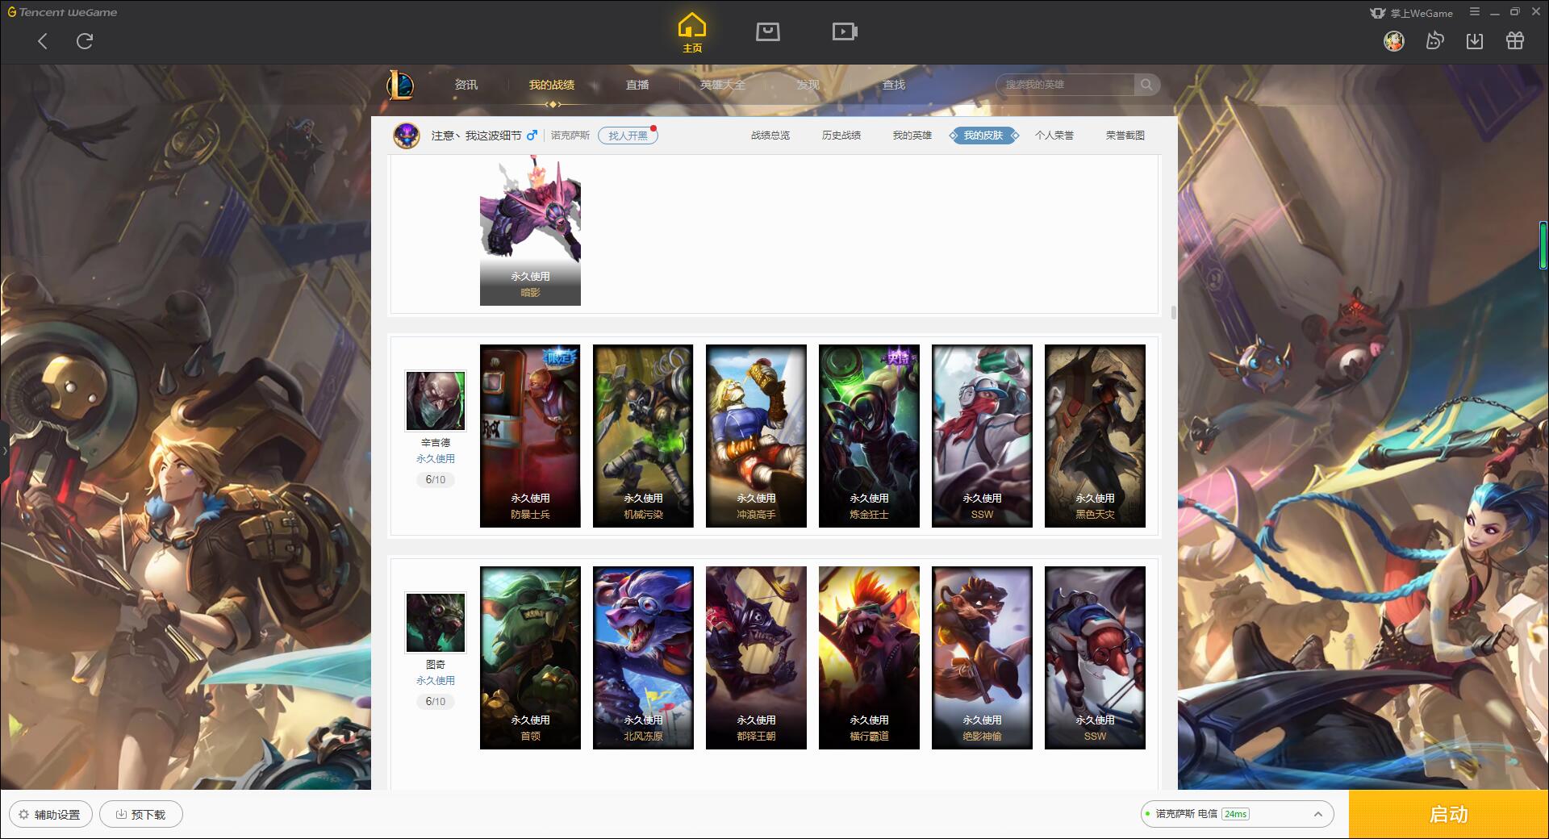
Task: Click the 永久使用 link under 图奇
Action: (436, 680)
